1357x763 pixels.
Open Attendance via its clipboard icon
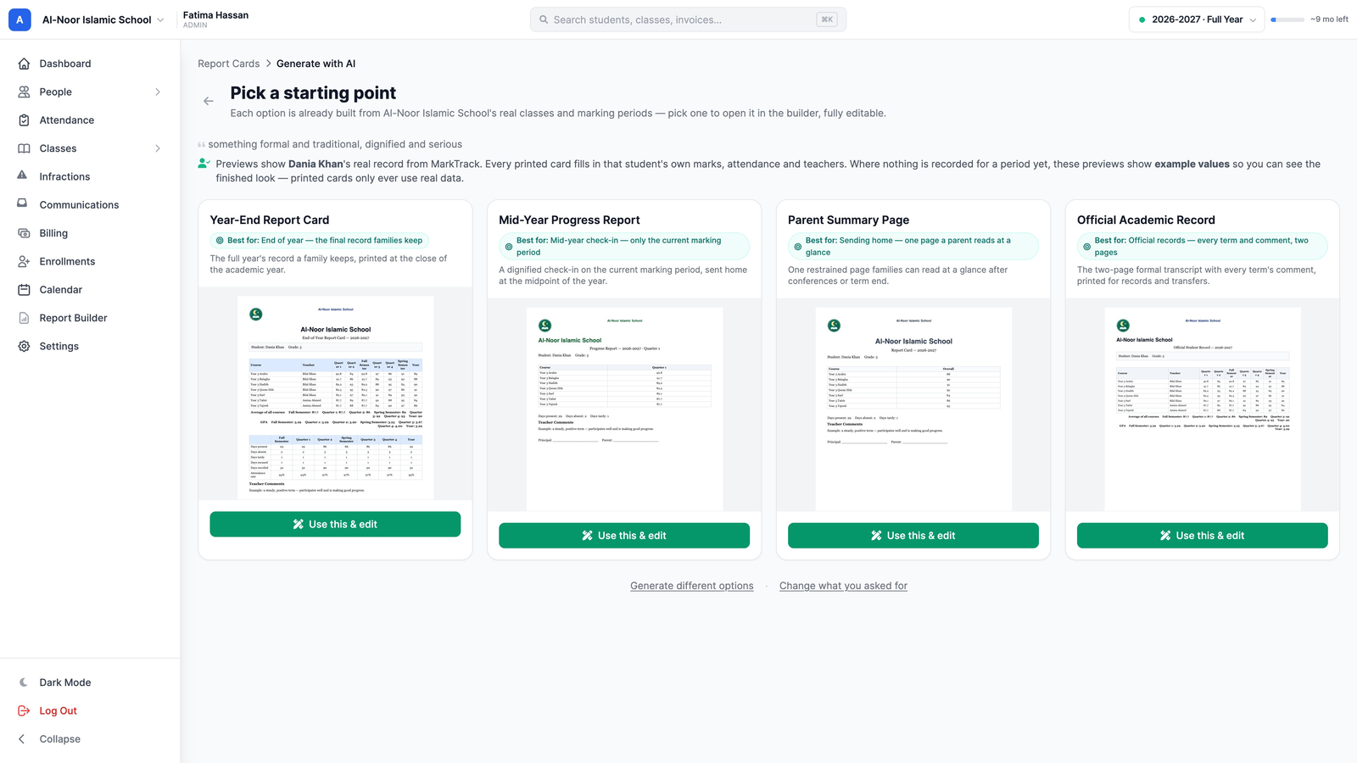pos(24,120)
